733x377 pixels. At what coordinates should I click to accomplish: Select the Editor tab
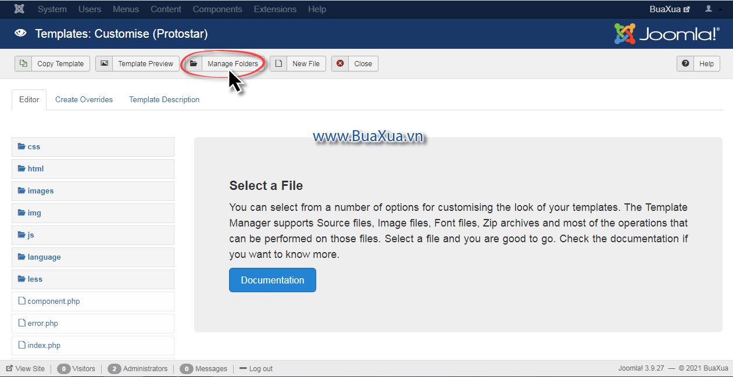point(29,99)
